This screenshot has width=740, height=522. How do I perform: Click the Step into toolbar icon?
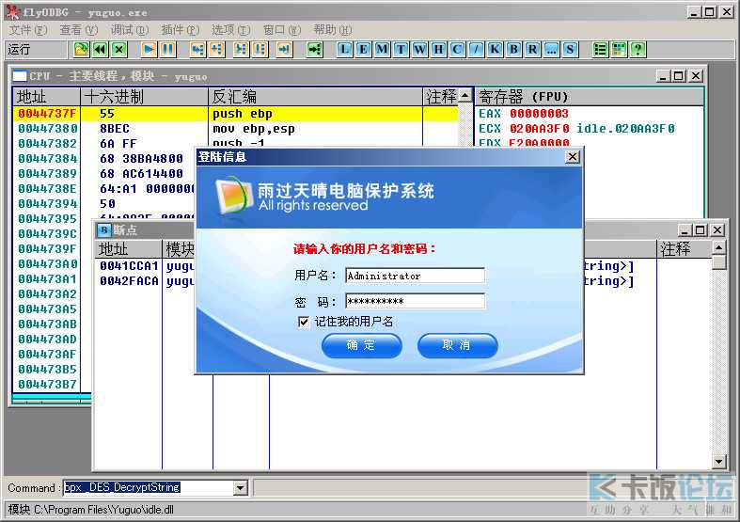197,49
